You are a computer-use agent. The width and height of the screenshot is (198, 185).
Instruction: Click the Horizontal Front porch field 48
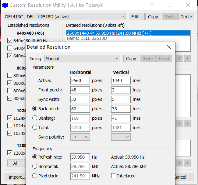point(80,90)
